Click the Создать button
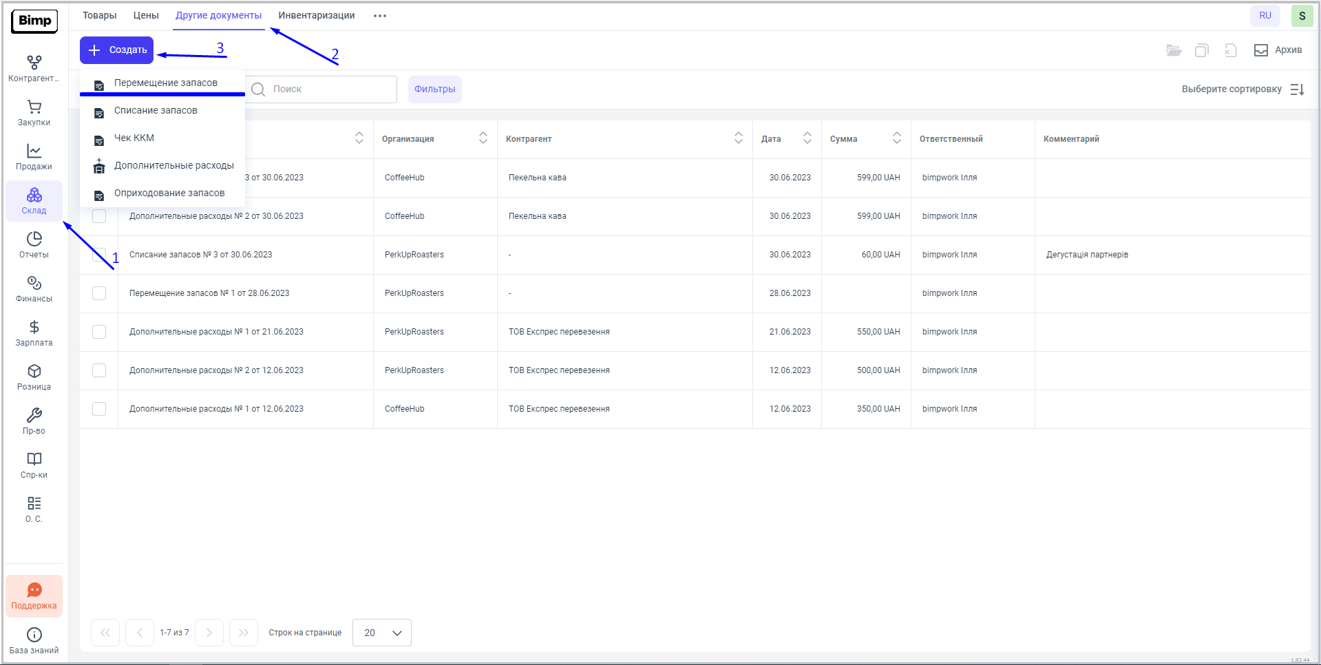Image resolution: width=1321 pixels, height=665 pixels. coord(117,50)
